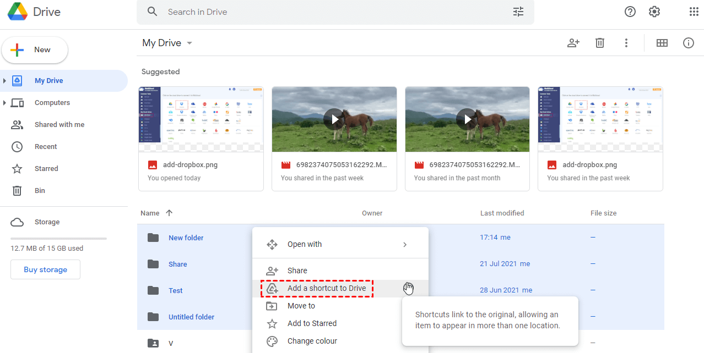This screenshot has width=704, height=353.
Task: Click the New button
Action: (34, 49)
